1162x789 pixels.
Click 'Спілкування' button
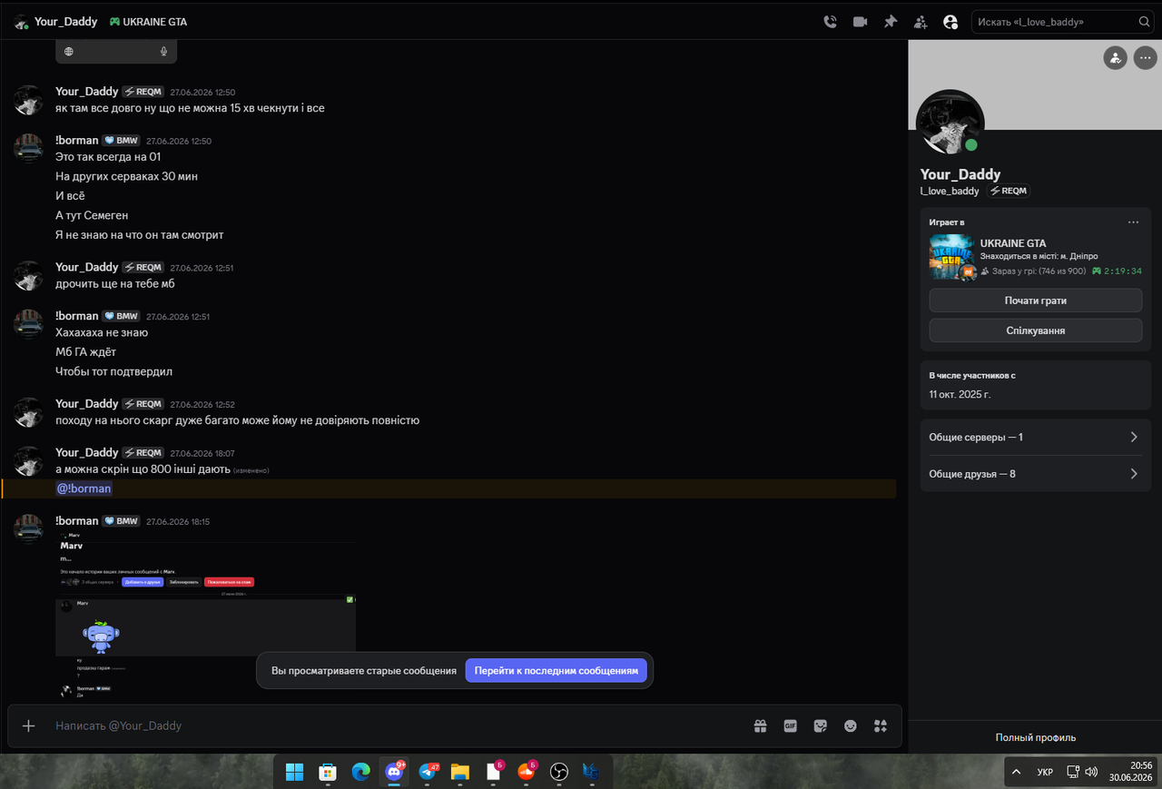click(x=1035, y=330)
